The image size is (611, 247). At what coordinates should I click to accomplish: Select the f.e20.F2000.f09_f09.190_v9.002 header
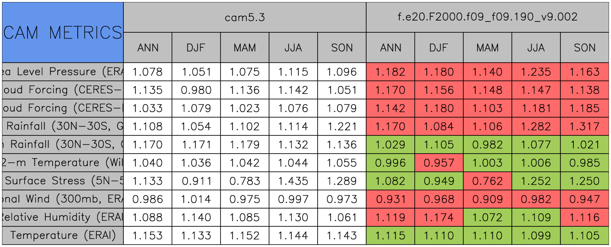click(x=488, y=17)
